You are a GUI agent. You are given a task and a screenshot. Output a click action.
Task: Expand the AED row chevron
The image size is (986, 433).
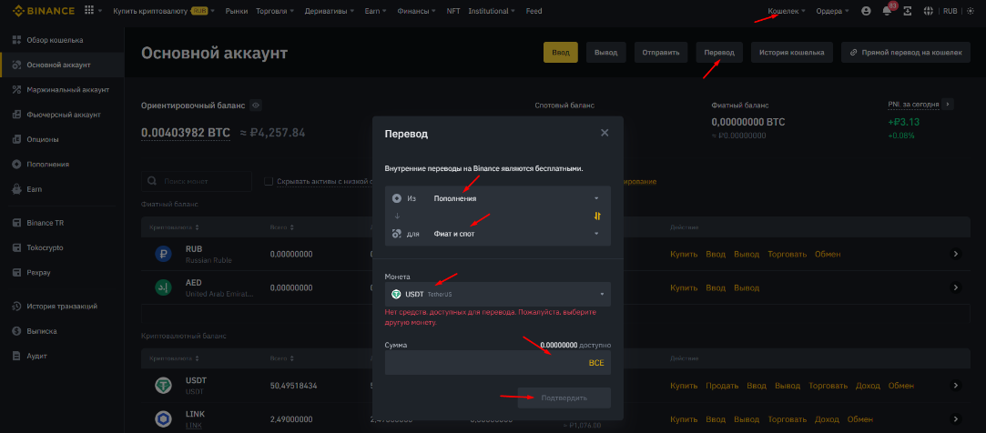tap(956, 287)
